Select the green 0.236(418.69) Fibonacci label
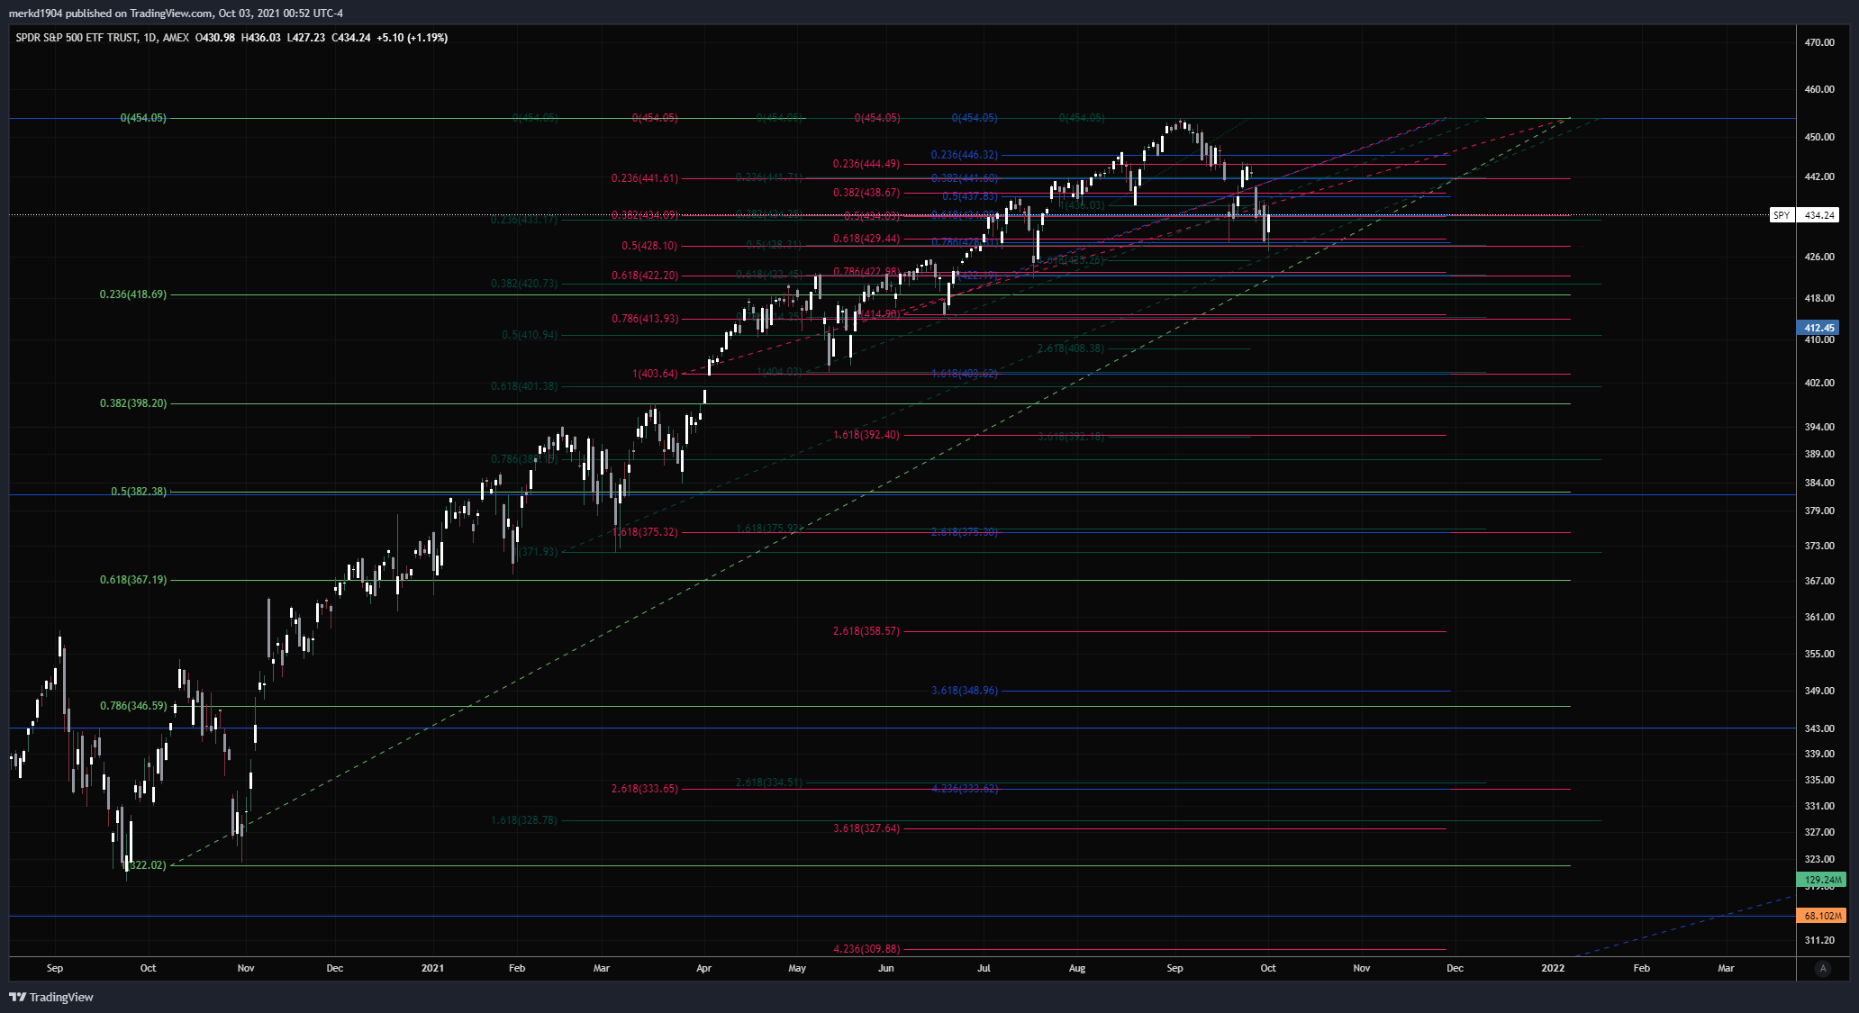The image size is (1859, 1013). coord(133,294)
